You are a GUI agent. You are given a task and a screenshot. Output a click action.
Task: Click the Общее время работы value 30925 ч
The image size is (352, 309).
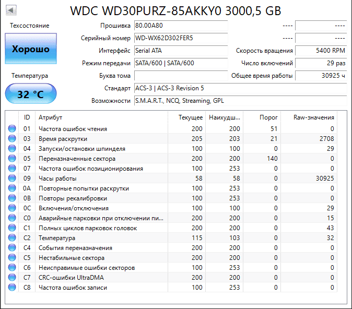pyautogui.click(x=321, y=76)
